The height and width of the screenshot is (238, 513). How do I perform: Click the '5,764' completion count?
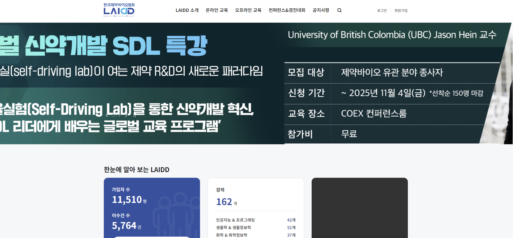[x=124, y=226]
